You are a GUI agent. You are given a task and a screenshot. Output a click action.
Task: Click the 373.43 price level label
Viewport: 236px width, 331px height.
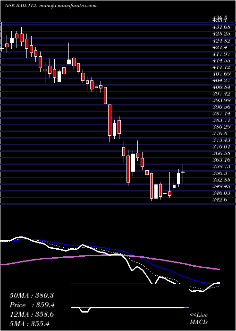(x=222, y=140)
